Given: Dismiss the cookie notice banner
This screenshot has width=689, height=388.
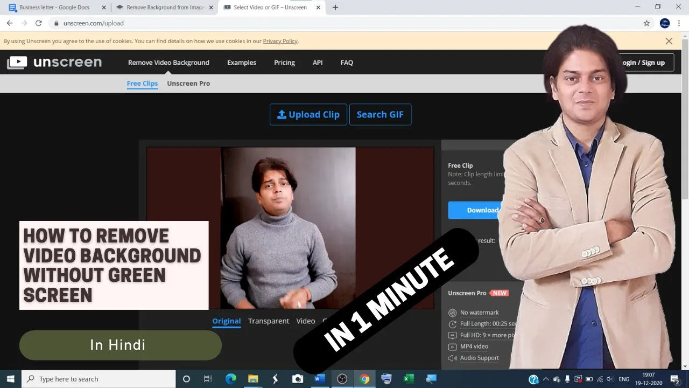Looking at the screenshot, I should point(669,41).
